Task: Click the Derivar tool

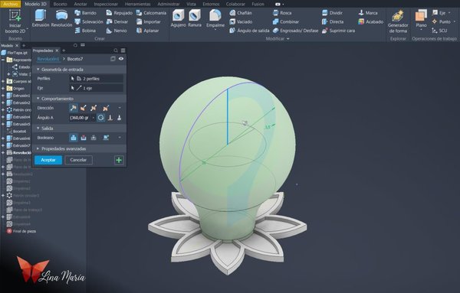Action: tap(117, 21)
